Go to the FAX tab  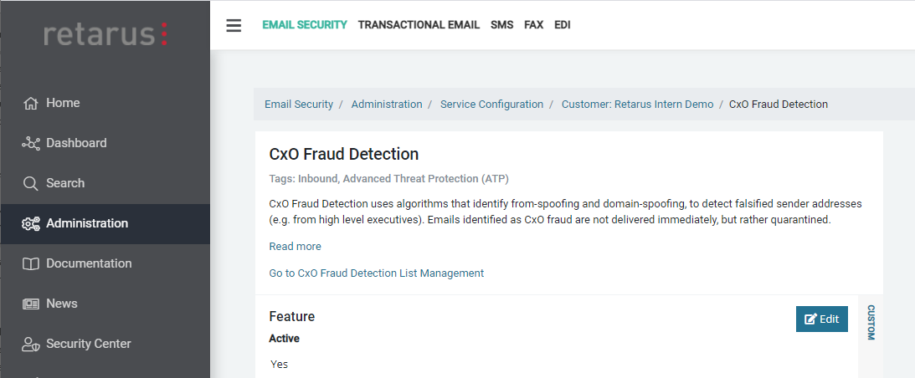tap(534, 25)
